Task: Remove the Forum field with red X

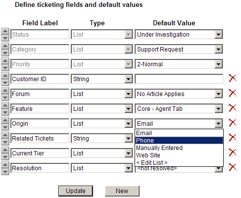Action: click(233, 93)
